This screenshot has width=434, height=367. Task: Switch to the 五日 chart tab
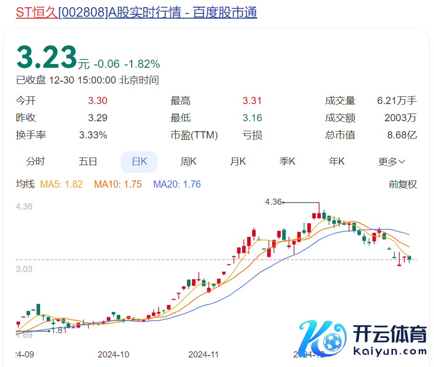coord(88,162)
